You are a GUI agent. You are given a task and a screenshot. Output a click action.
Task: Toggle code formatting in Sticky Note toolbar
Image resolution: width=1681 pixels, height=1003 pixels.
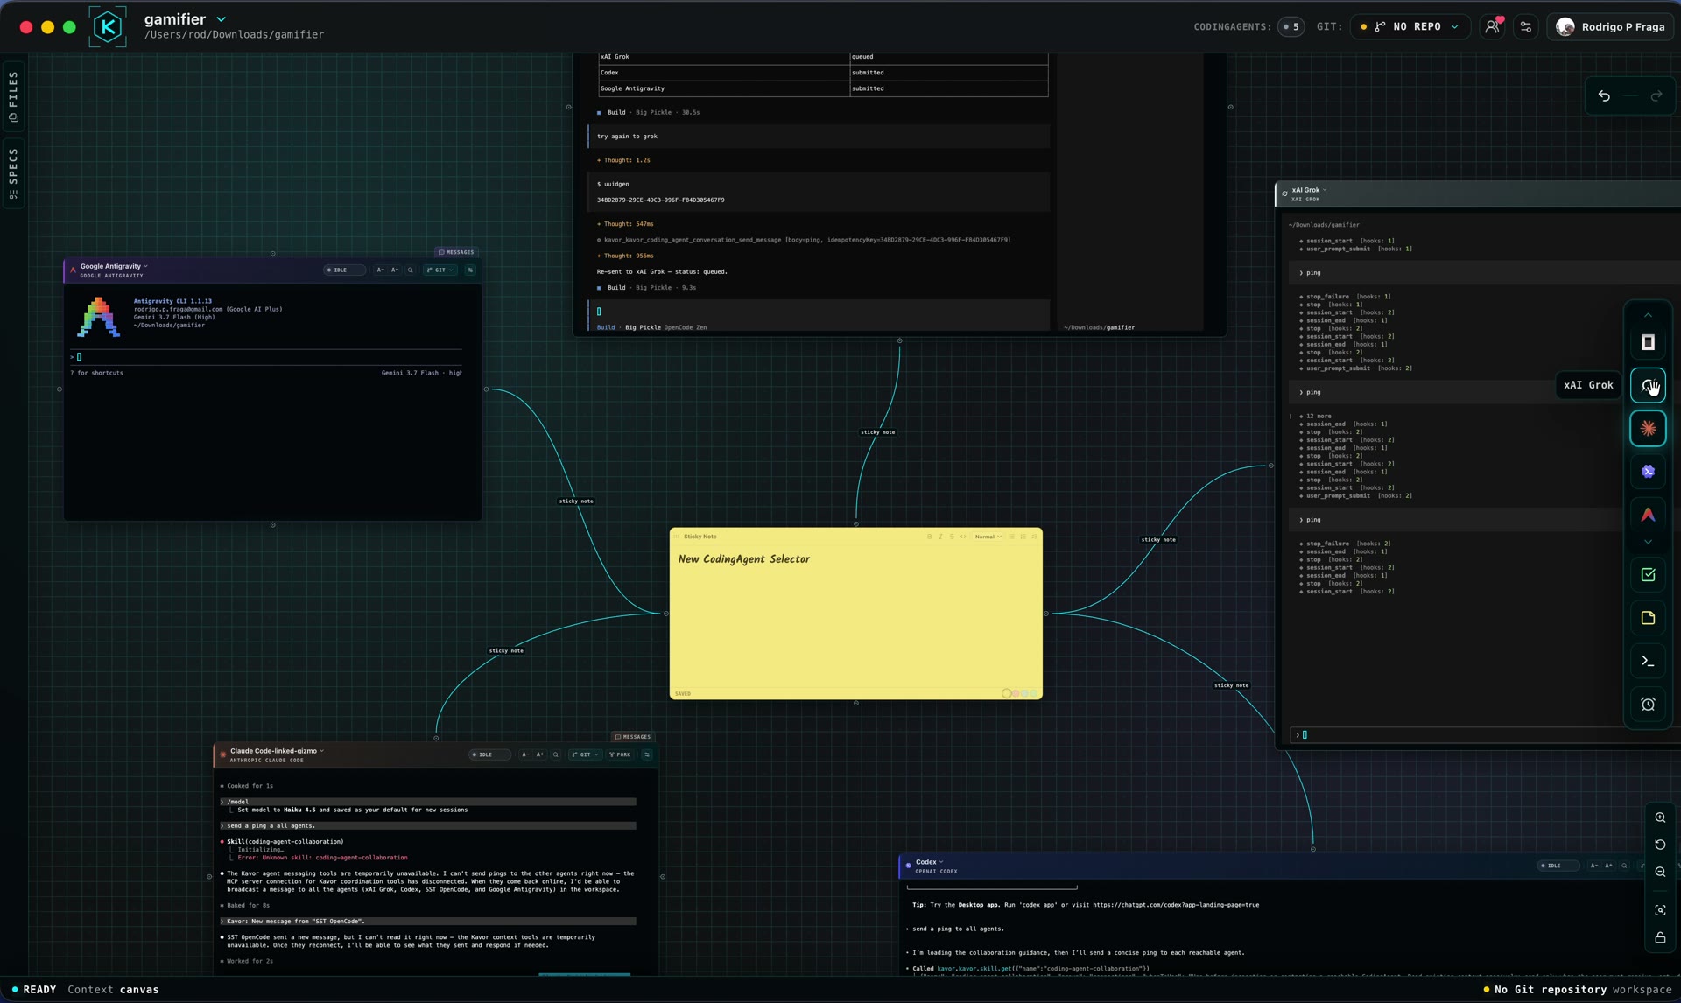tap(963, 537)
